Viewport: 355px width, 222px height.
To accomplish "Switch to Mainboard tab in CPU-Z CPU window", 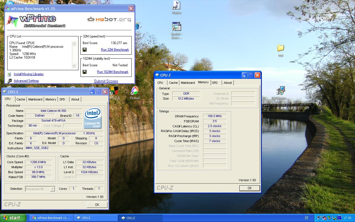I will coord(35,99).
